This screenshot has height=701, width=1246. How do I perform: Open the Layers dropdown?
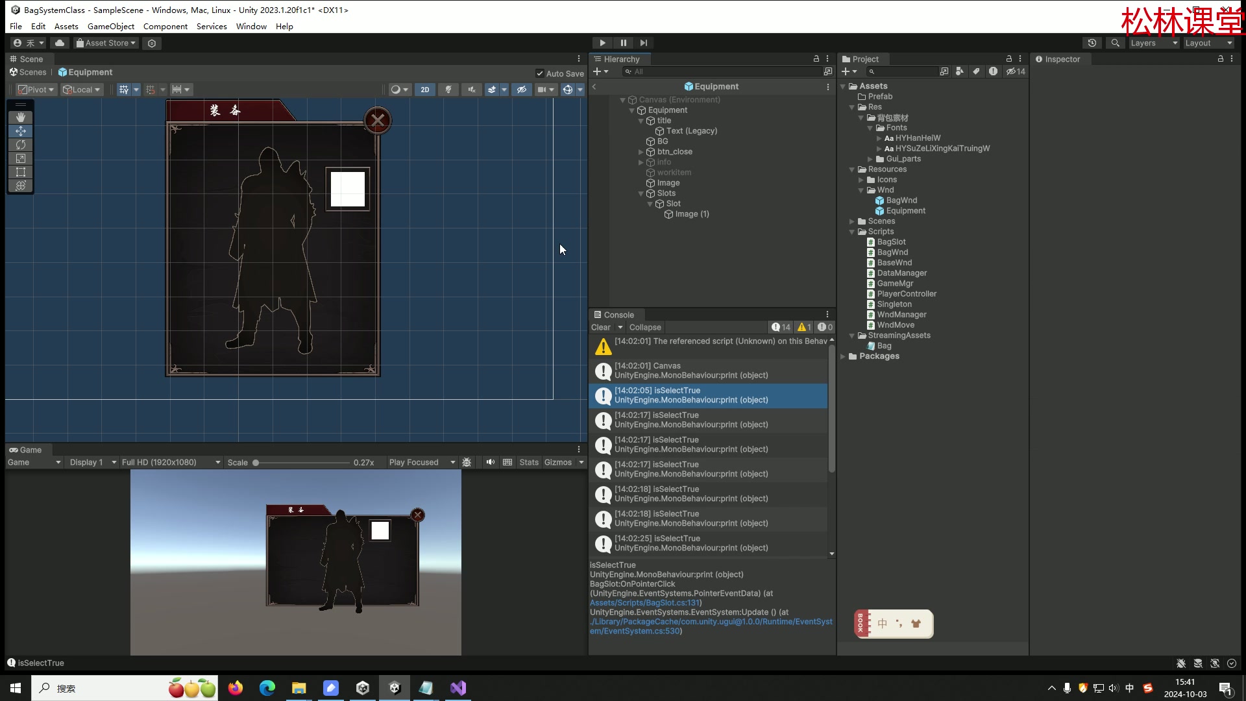1153,43
